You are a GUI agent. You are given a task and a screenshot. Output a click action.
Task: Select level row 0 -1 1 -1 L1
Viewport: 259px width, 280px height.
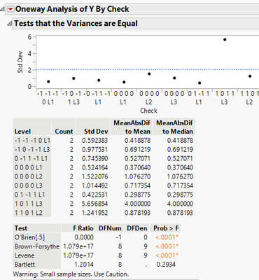pyautogui.click(x=32, y=159)
